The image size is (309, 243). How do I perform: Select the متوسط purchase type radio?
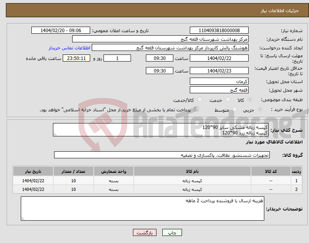click(234, 109)
